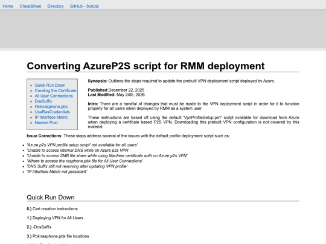The image size is (326, 244).
Task: Click the Quick Run Down section heading
Action: click(51, 198)
